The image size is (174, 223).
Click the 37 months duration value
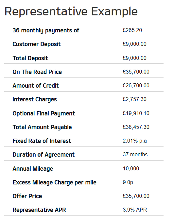click(135, 154)
